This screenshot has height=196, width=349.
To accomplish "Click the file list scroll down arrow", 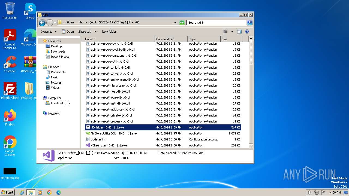I will click(251, 146).
